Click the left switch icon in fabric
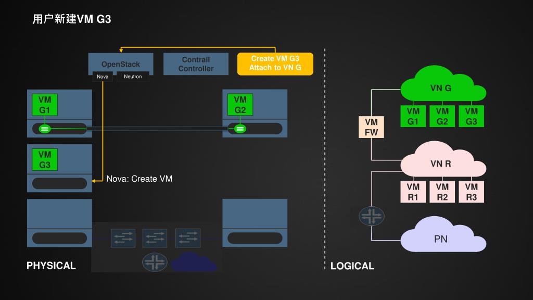This screenshot has width=533, height=300. (x=123, y=238)
